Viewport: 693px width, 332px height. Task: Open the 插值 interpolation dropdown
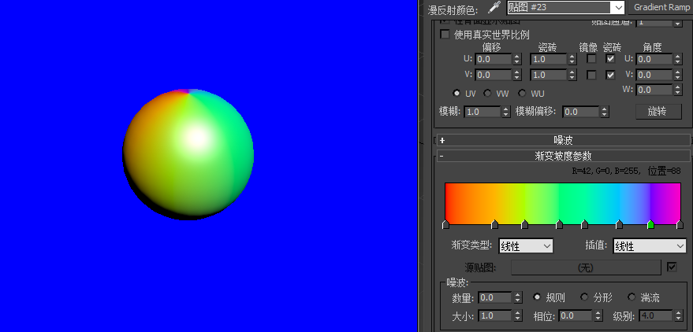click(x=650, y=246)
